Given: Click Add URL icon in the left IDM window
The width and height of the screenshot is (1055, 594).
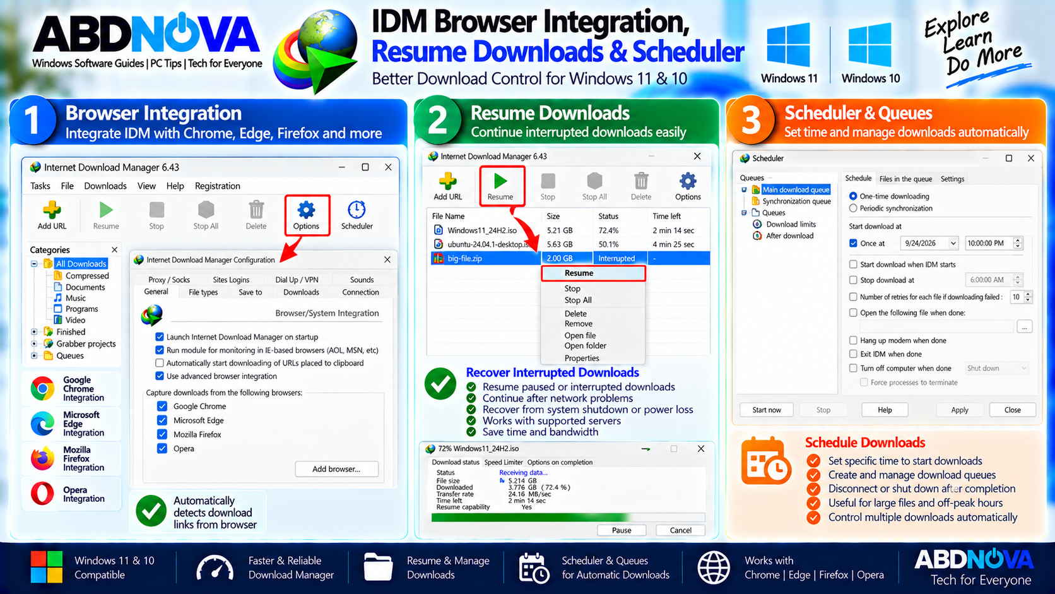Looking at the screenshot, I should pos(52,210).
